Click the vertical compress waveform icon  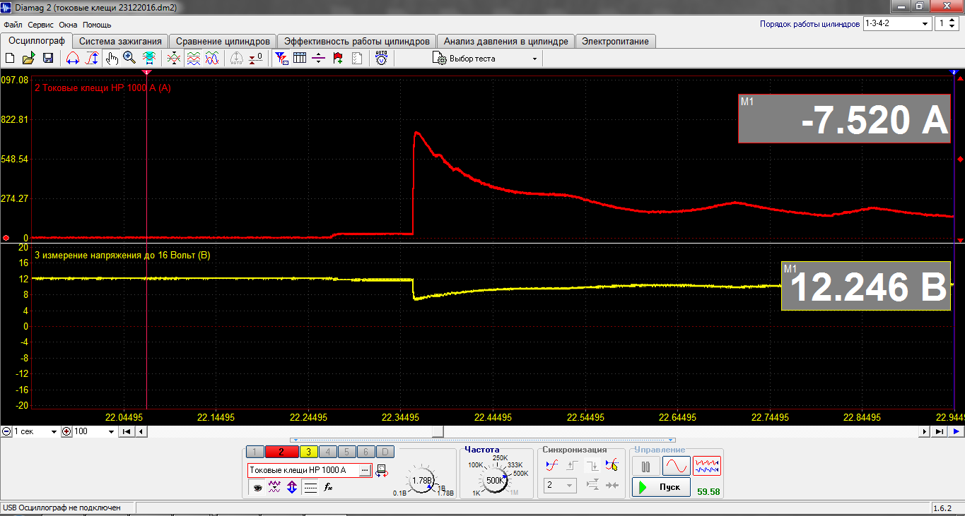(x=173, y=59)
